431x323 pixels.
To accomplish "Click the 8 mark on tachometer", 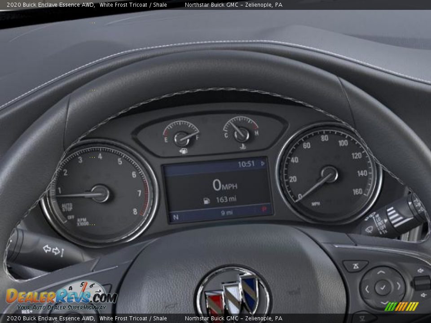I will coord(135,211).
